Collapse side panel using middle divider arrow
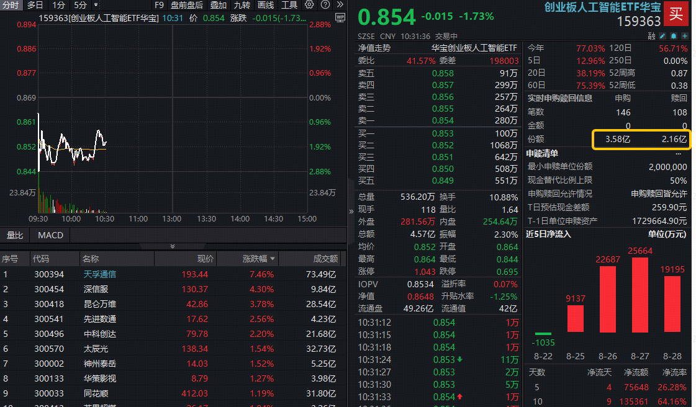Image resolution: width=696 pixels, height=407 pixels. click(352, 211)
